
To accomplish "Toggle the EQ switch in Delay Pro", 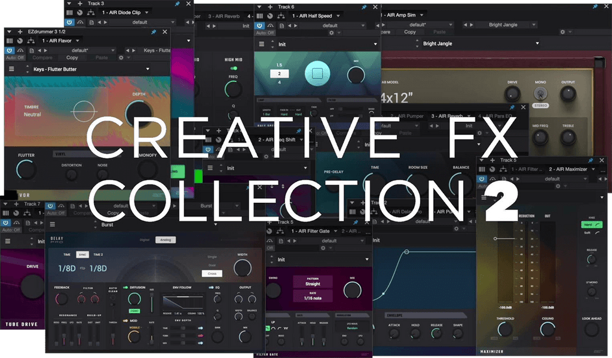I will (x=211, y=288).
